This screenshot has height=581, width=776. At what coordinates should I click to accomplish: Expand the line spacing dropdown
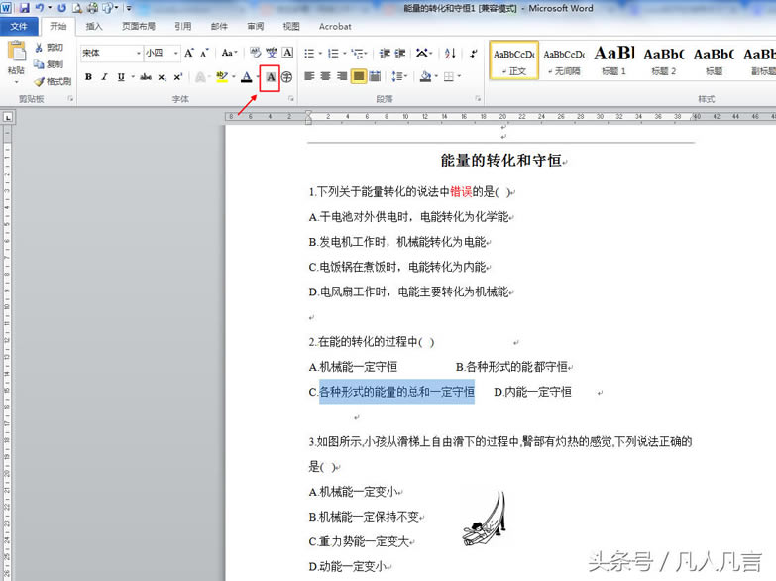(406, 77)
